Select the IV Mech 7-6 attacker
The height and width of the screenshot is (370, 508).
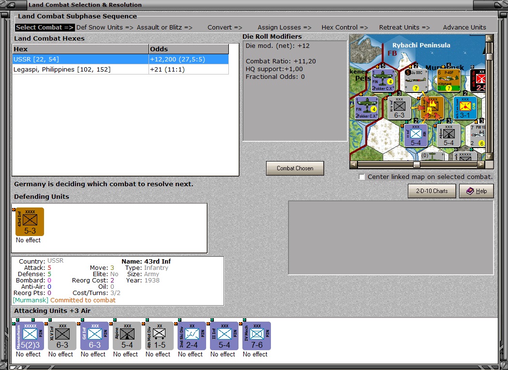(256, 336)
